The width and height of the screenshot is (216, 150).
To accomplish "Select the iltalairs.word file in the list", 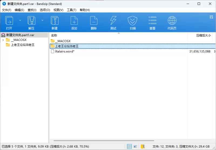I will (x=65, y=51).
